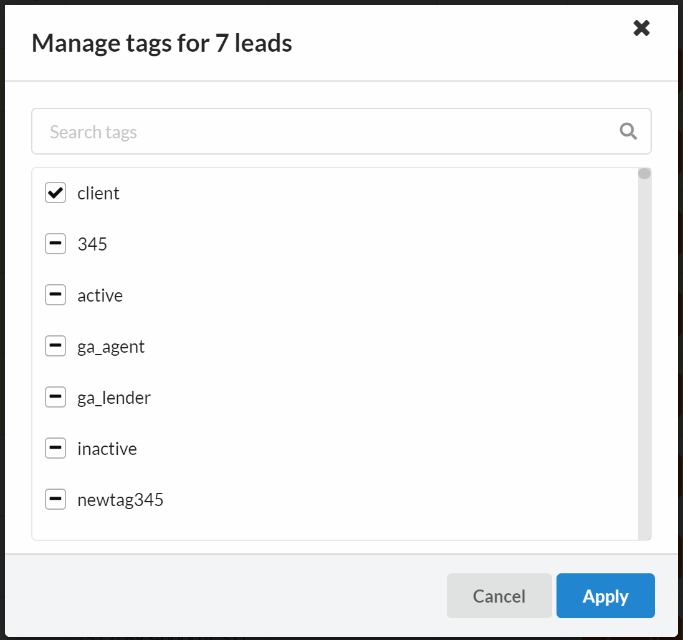Select the 345 tag label text
Viewport: 683px width, 640px height.
click(x=92, y=244)
